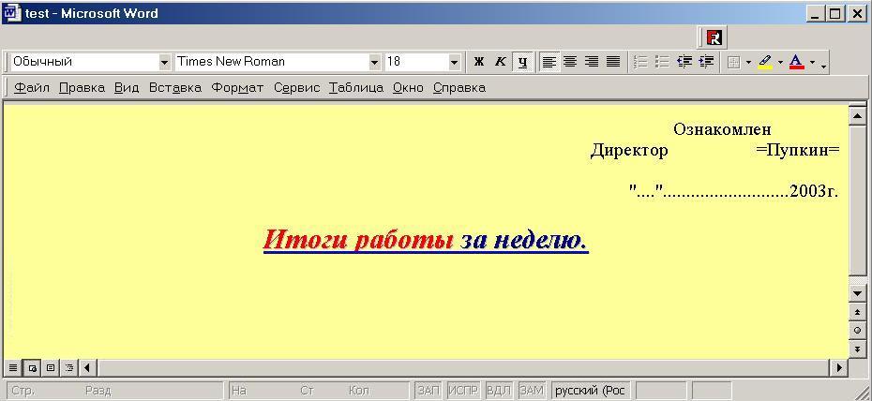872x401 pixels.
Task: Open the Таблица menu
Action: pos(356,88)
